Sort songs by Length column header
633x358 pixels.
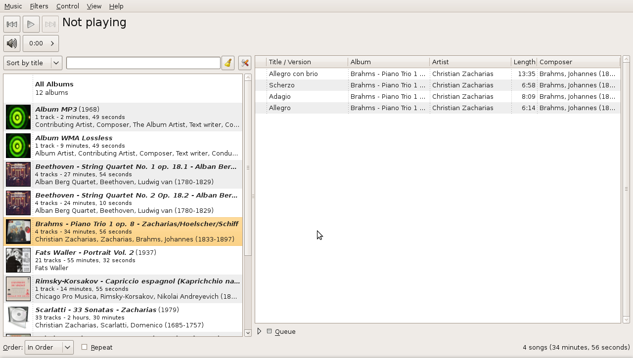(524, 62)
